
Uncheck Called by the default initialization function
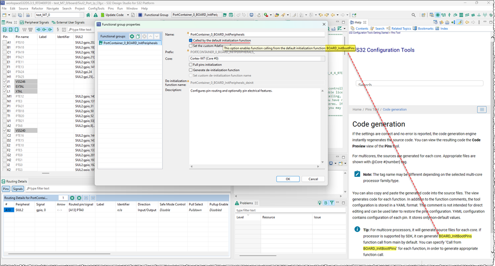(191, 40)
